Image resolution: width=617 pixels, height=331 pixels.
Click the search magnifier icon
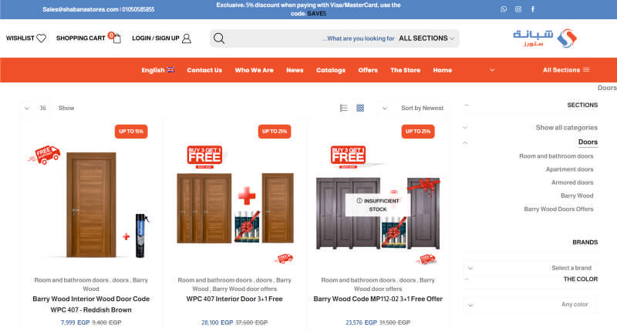pyautogui.click(x=219, y=38)
